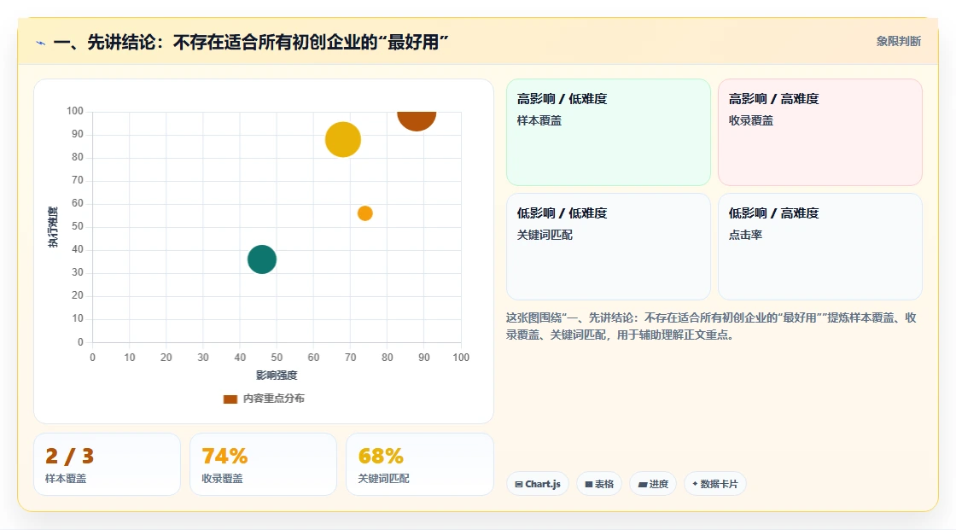The image size is (956, 530).
Task: Click y-axis tick label 100
Action: coord(75,111)
